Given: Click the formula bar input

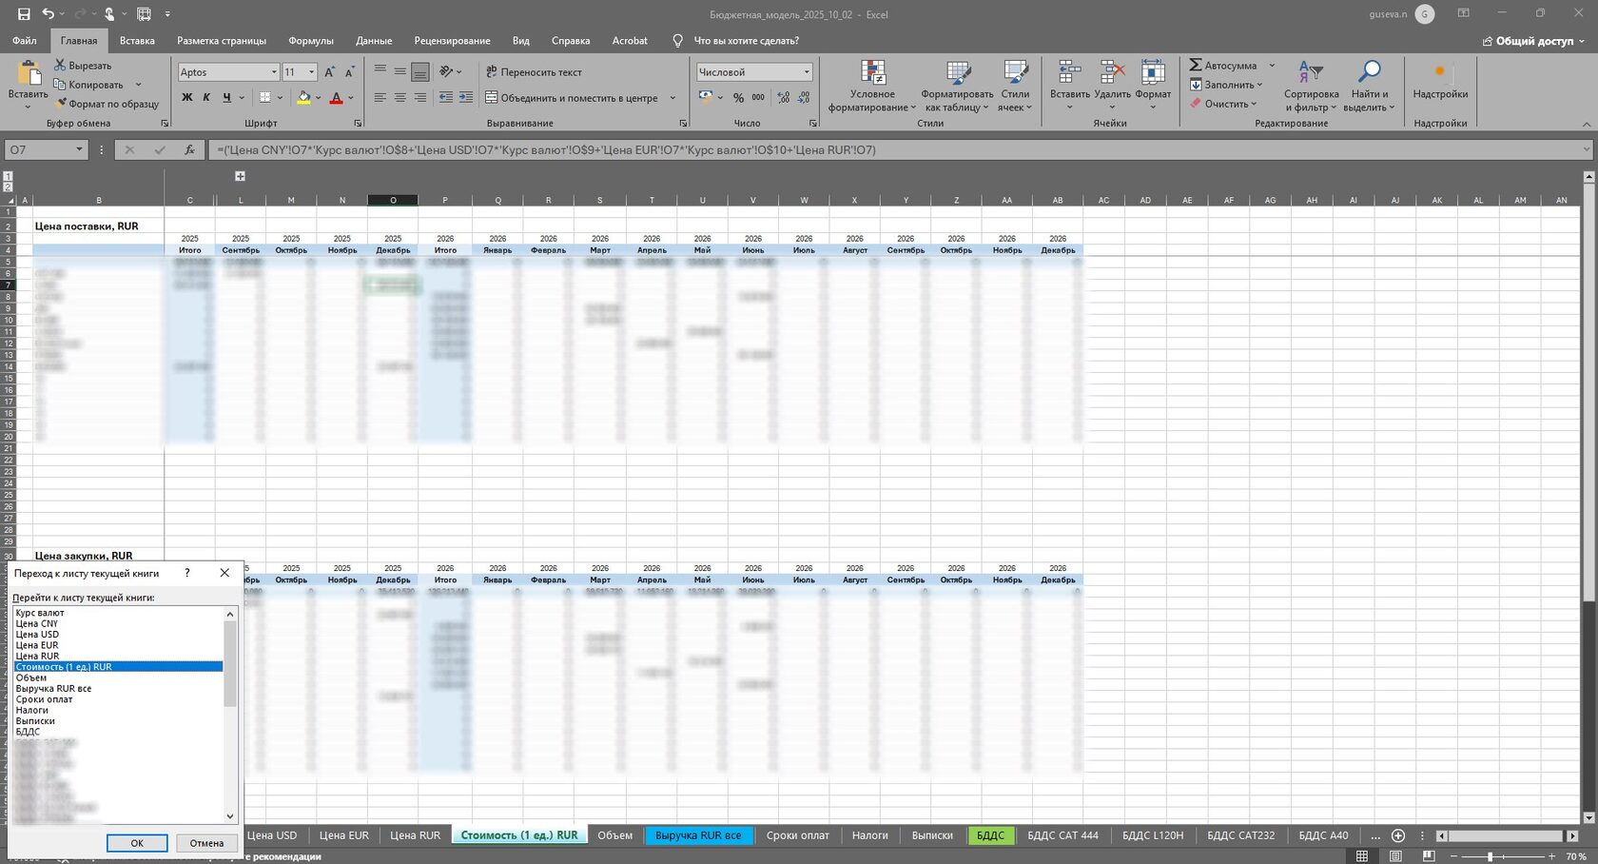Looking at the screenshot, I should click(x=896, y=150).
